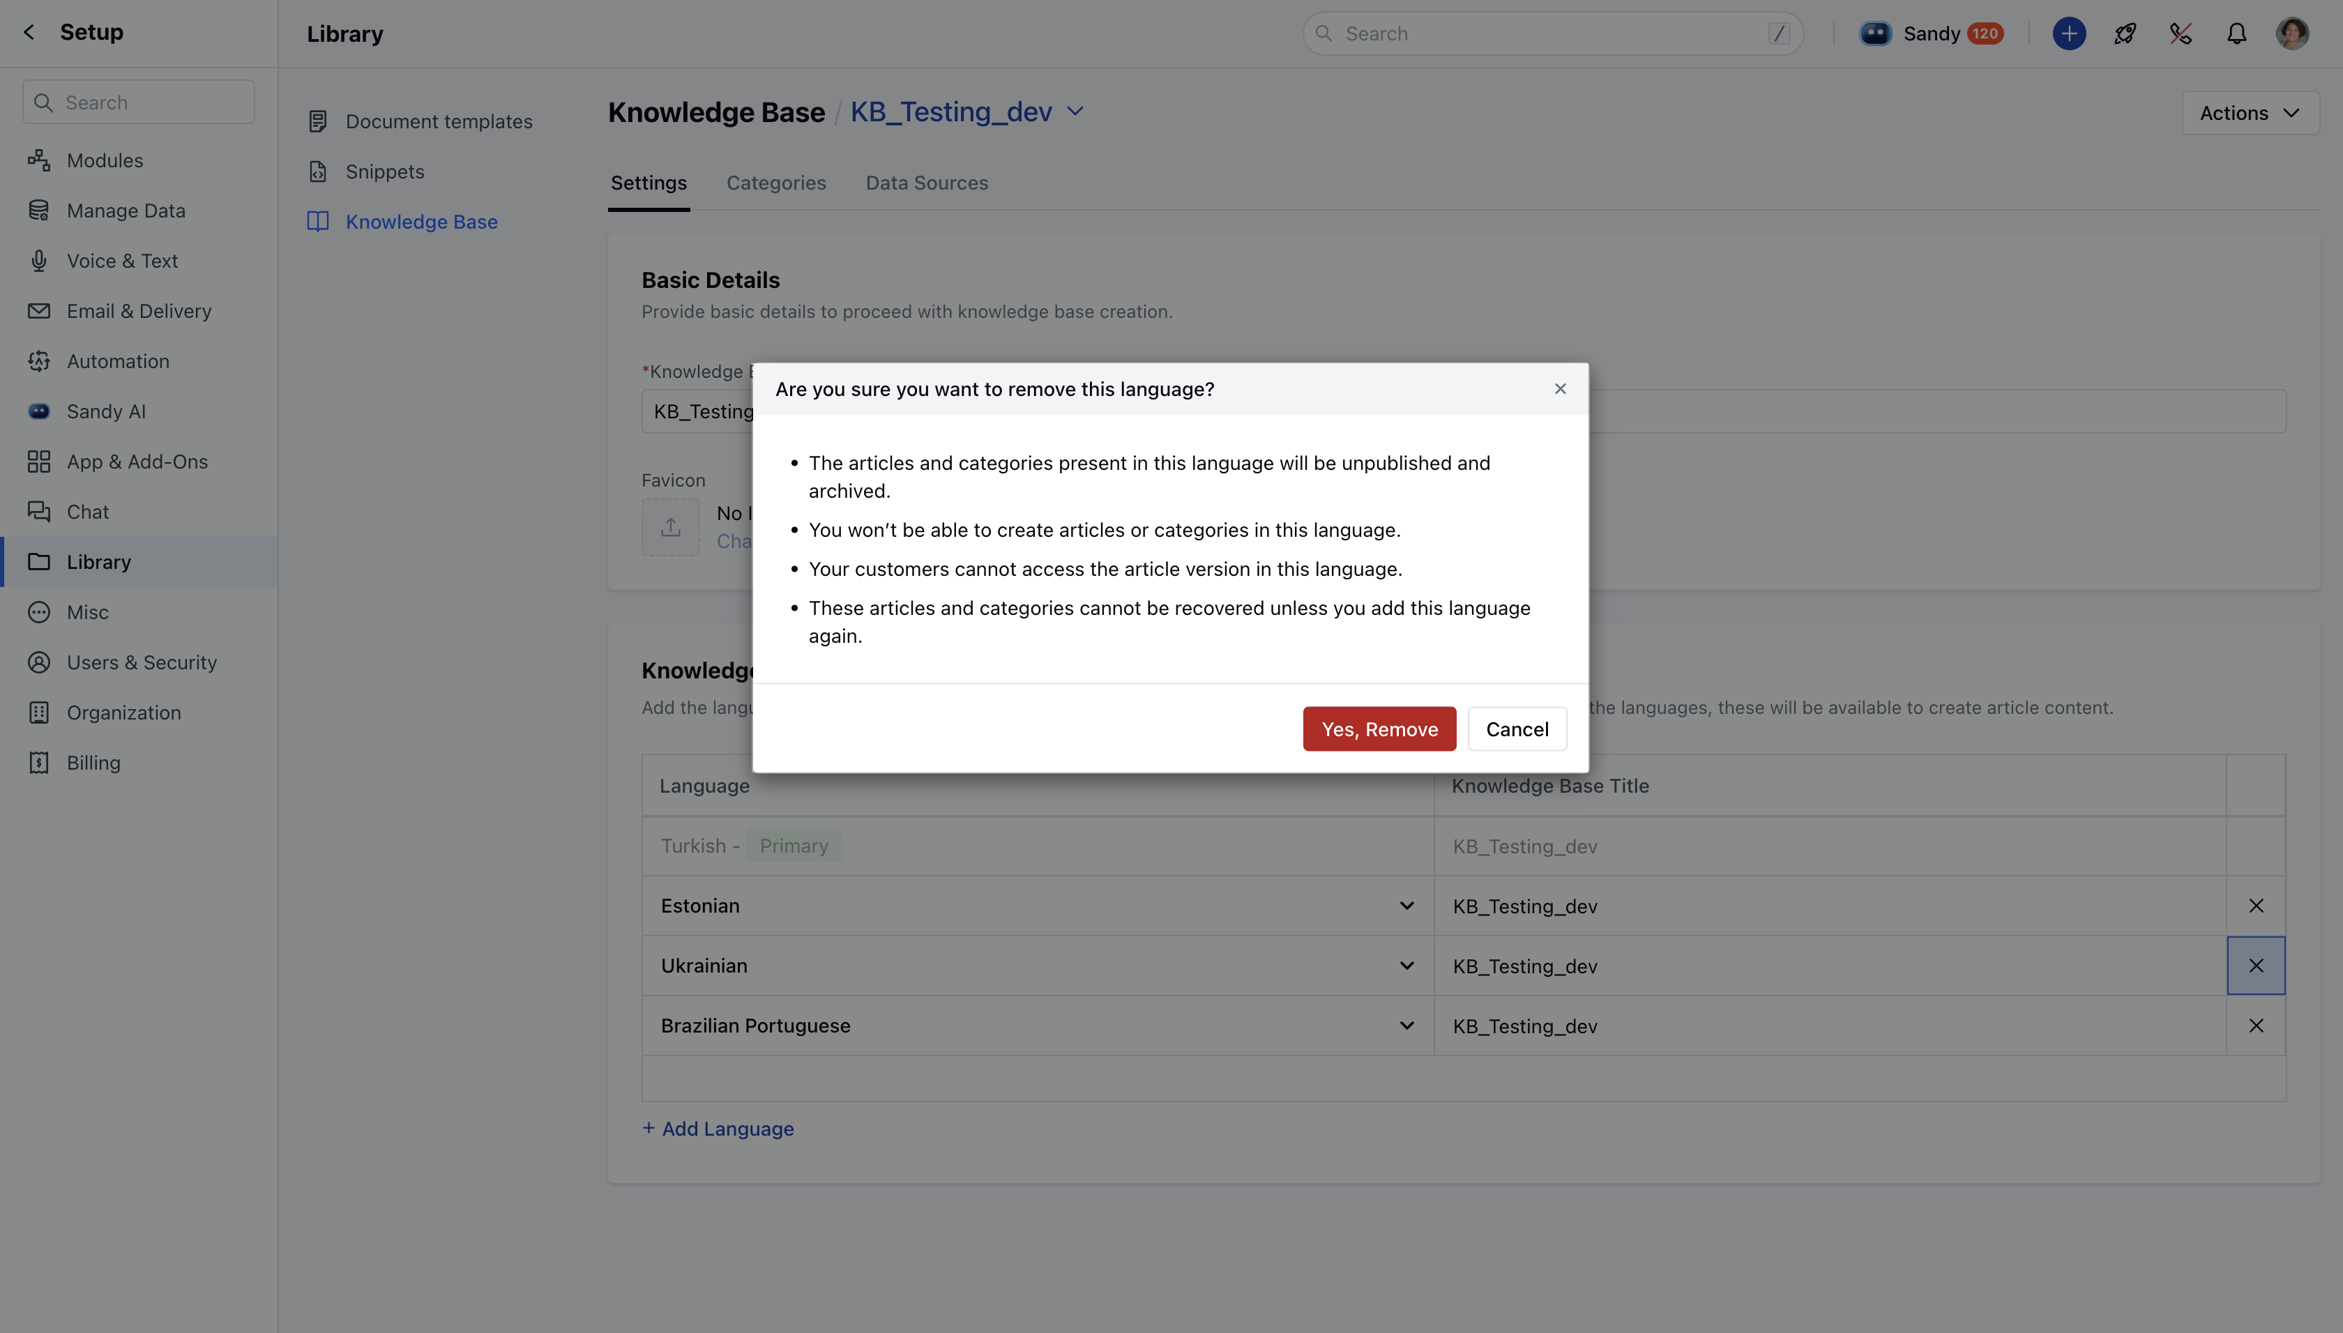Remove the Estonian language row

click(2255, 906)
